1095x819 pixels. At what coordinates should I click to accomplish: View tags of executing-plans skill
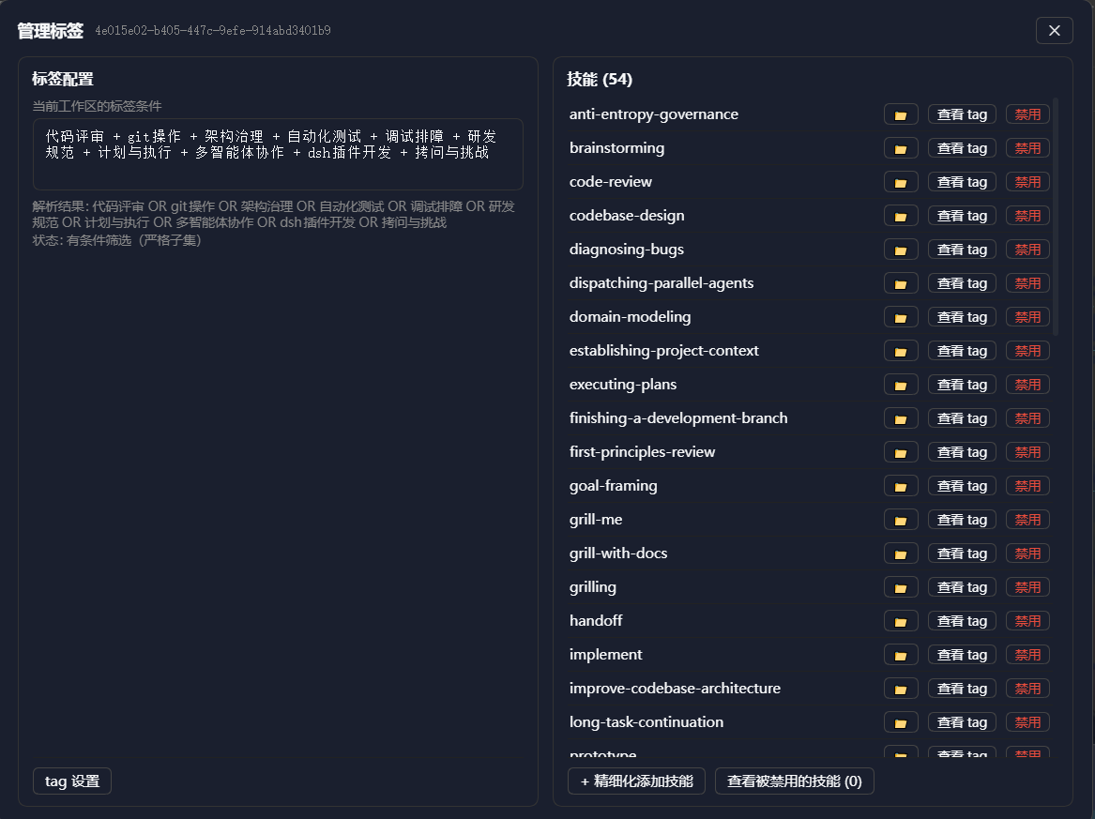click(x=962, y=385)
